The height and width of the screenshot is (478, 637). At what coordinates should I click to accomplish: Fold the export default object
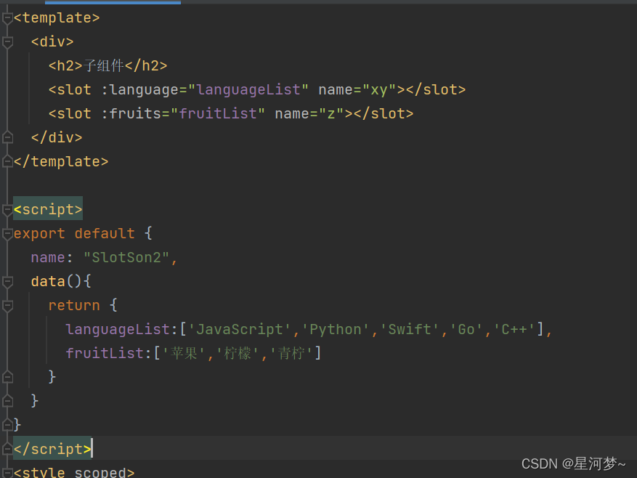[x=7, y=233]
